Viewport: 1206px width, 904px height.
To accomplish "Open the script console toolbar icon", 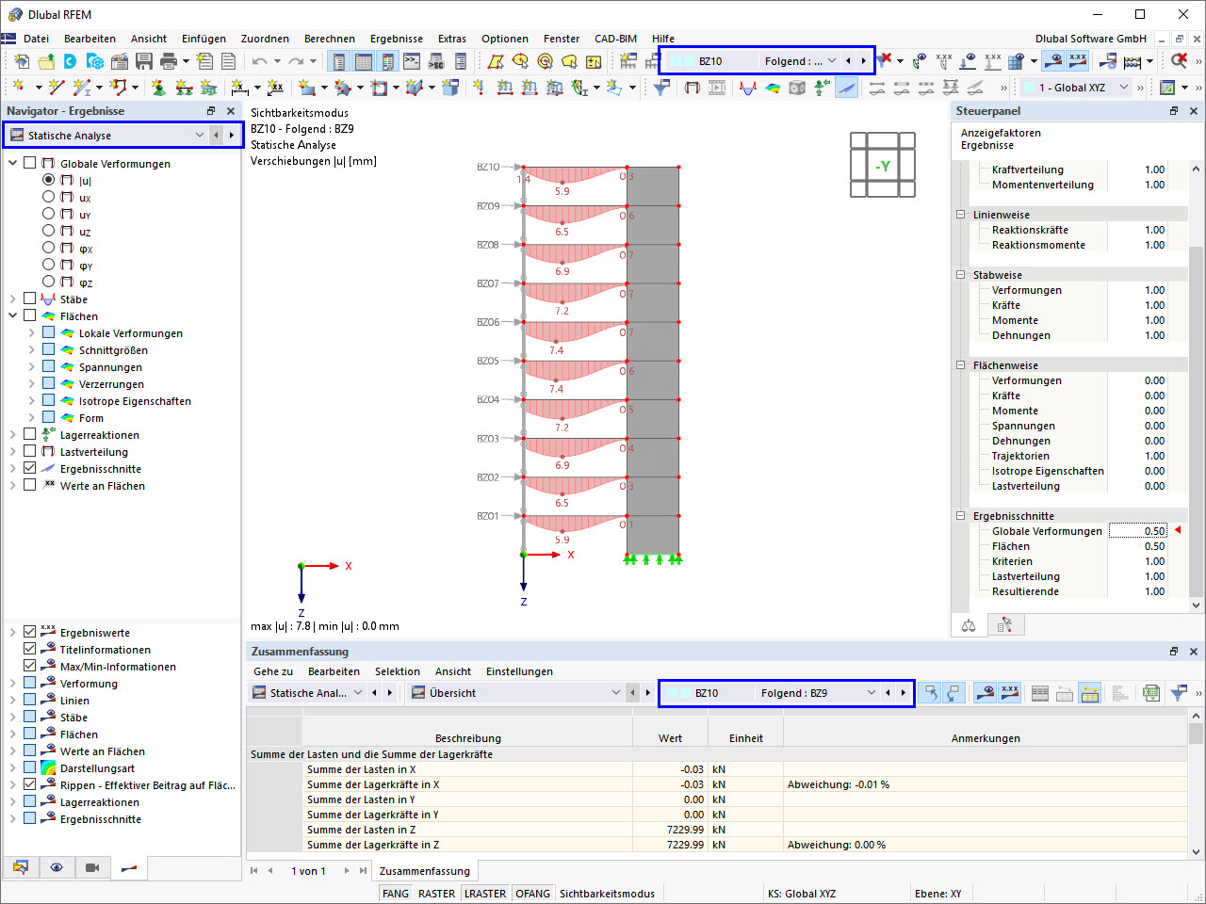I will click(412, 61).
